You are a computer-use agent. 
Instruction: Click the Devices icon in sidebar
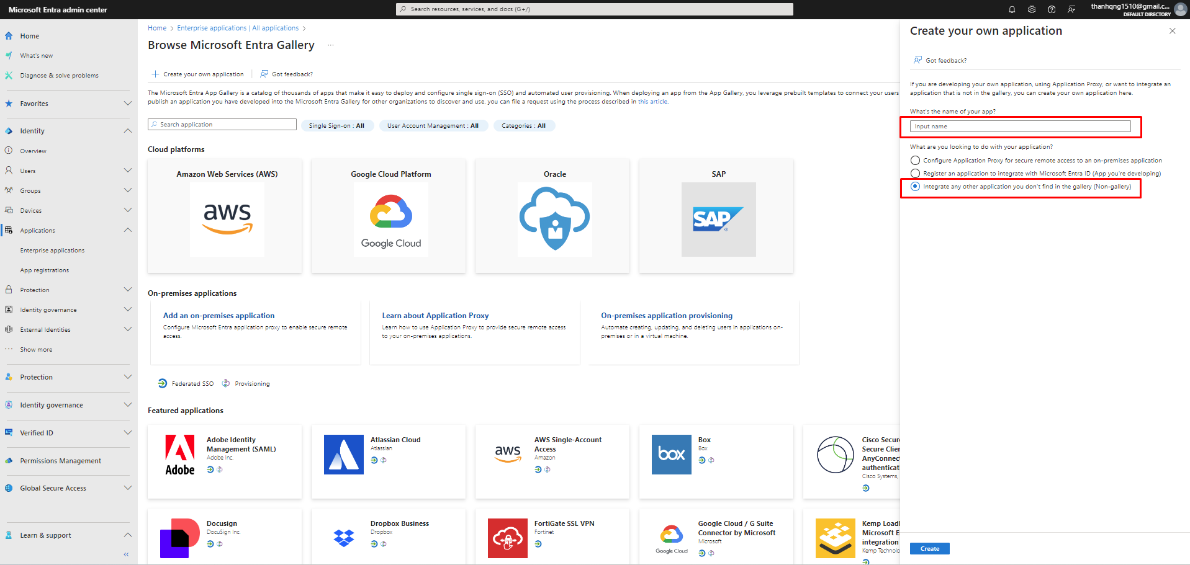coord(9,210)
